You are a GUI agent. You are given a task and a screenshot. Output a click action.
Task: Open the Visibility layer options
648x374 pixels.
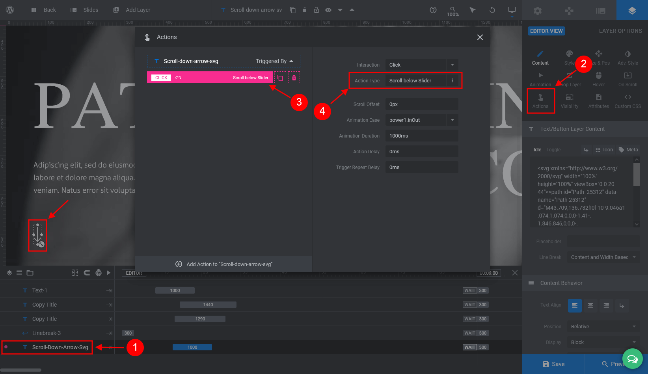click(570, 101)
